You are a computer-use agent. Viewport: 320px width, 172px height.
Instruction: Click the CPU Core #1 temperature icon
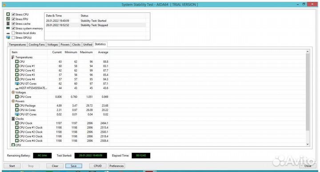point(17,66)
